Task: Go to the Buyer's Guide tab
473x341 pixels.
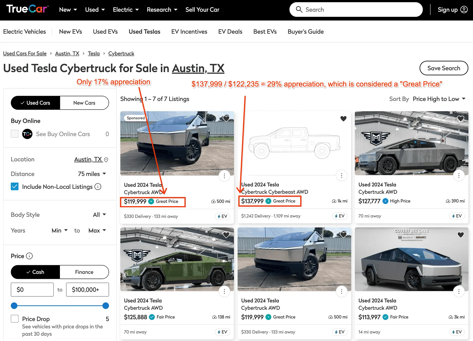Action: (x=306, y=31)
